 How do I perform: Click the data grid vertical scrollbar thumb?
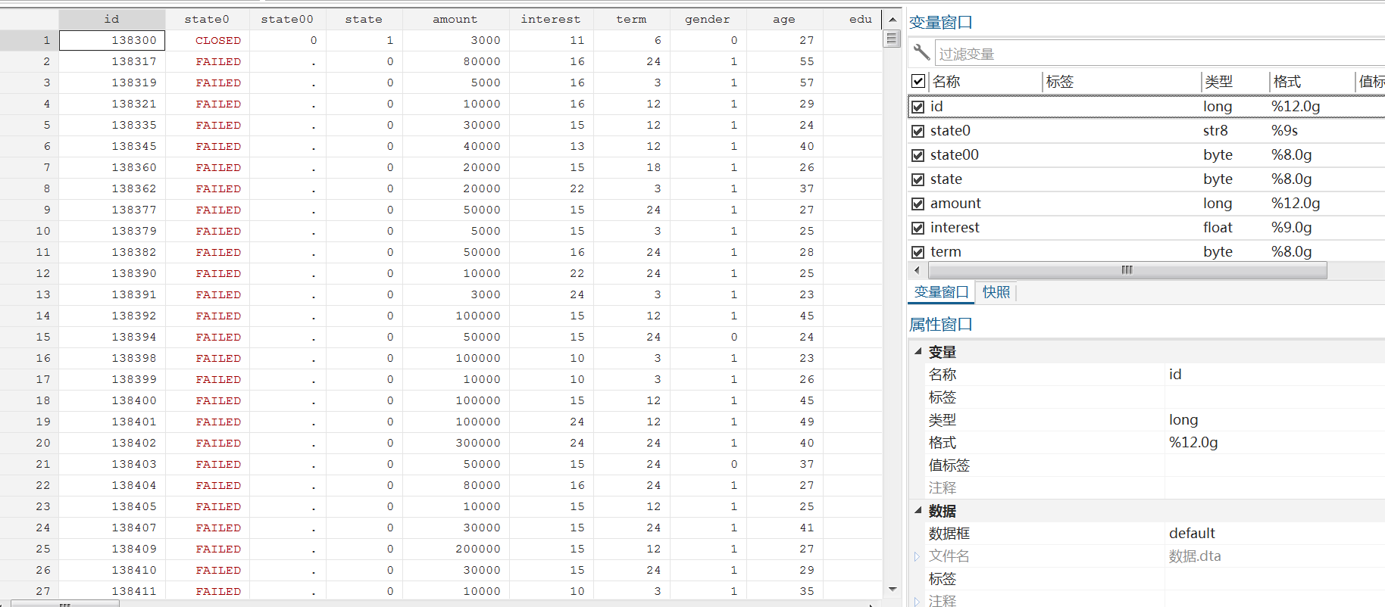click(892, 39)
